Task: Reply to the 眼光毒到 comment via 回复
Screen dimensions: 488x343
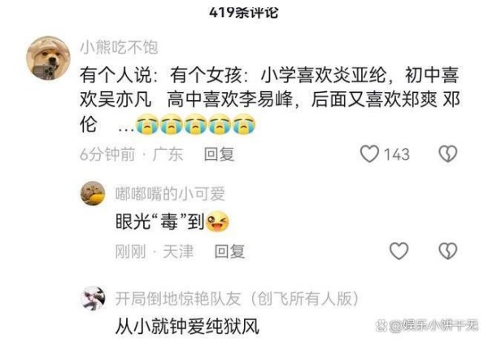Action: click(x=229, y=251)
